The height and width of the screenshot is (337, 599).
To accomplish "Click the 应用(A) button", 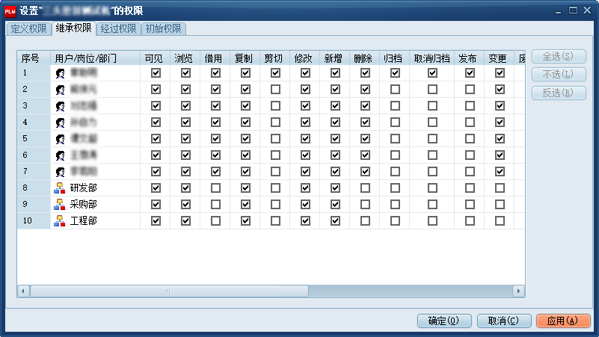I will tap(562, 321).
